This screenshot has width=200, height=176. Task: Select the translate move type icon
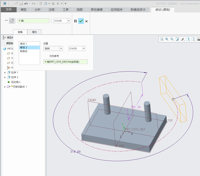pos(6,21)
